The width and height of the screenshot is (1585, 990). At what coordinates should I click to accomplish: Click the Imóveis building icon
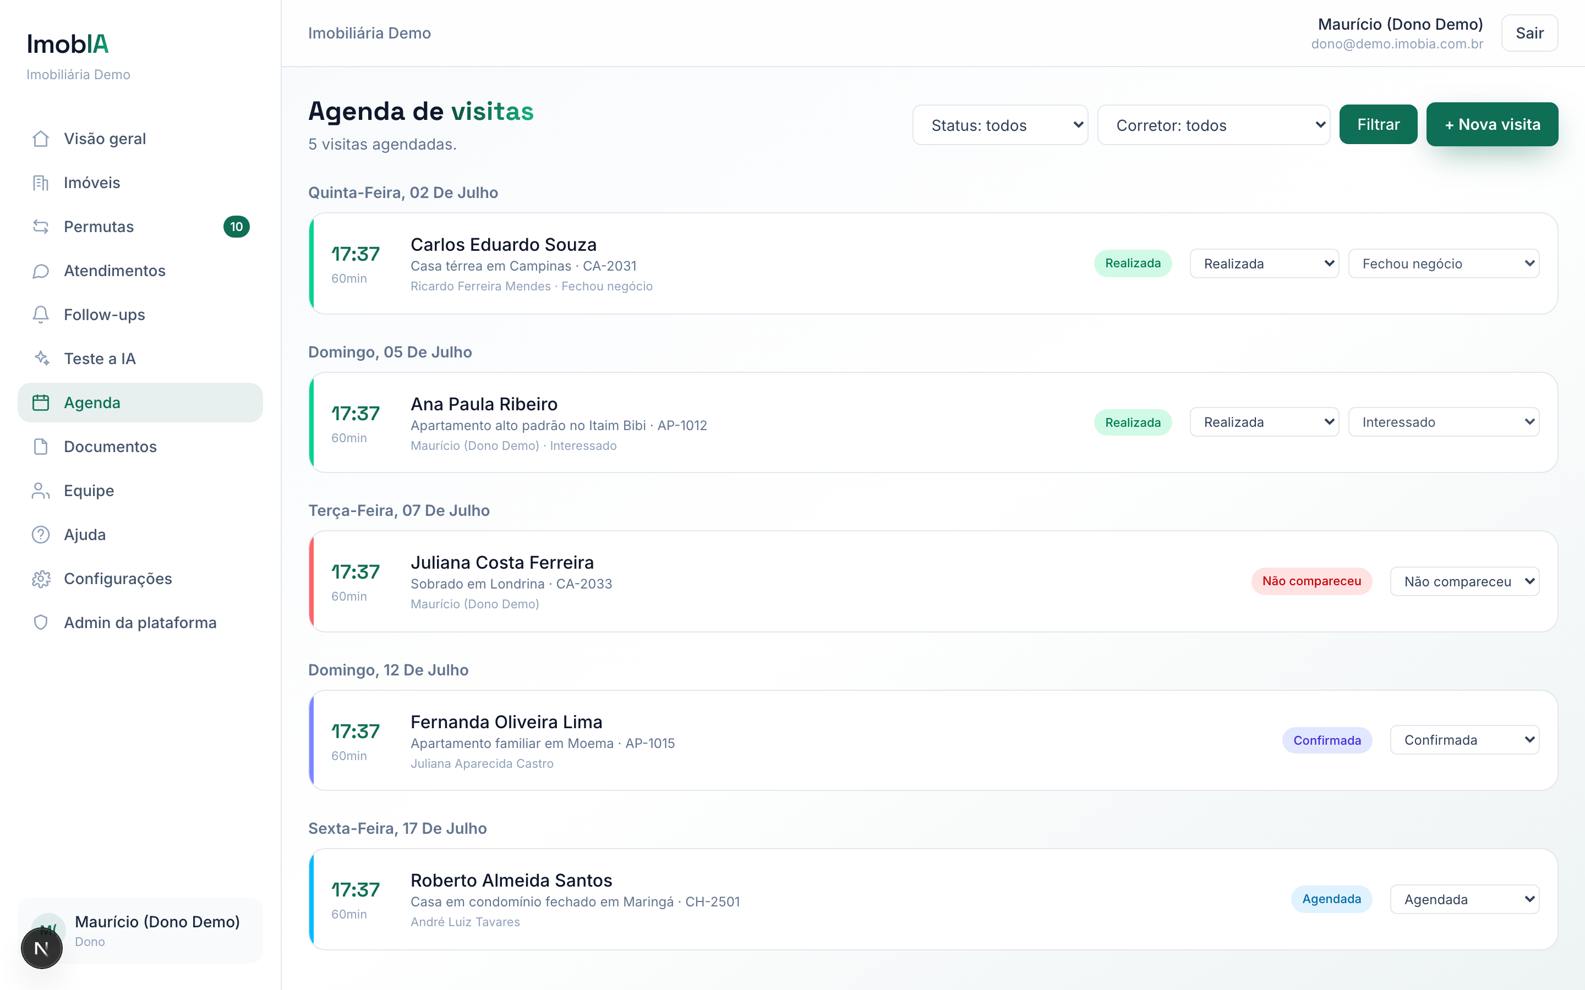pyautogui.click(x=41, y=183)
